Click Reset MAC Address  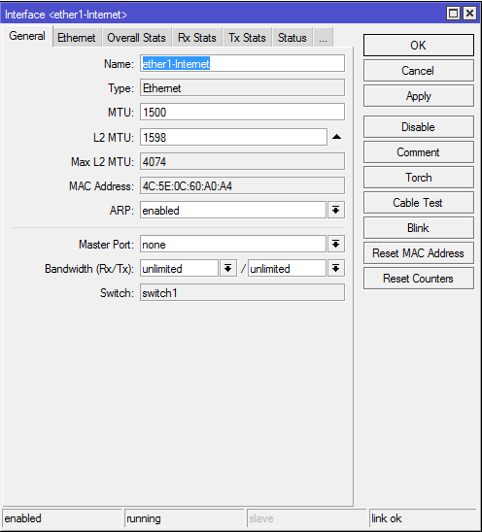419,253
